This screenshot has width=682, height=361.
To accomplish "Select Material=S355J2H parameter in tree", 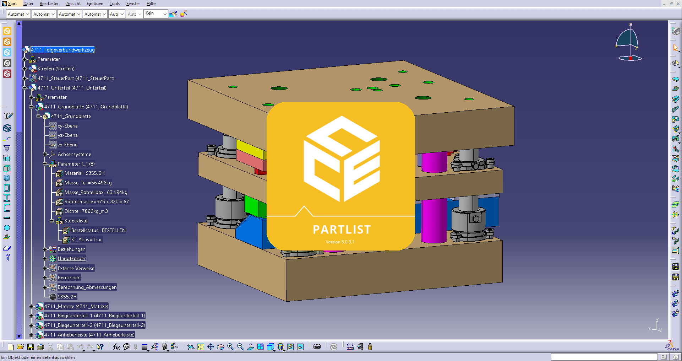I will coord(84,173).
